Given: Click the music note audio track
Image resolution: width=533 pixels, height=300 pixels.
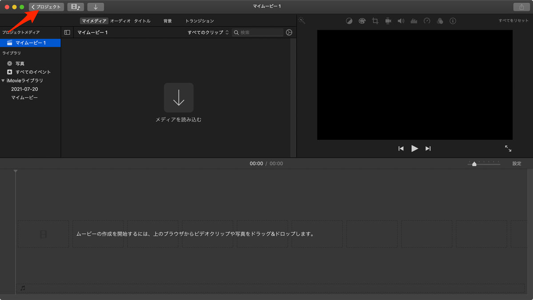Looking at the screenshot, I should click(x=23, y=288).
